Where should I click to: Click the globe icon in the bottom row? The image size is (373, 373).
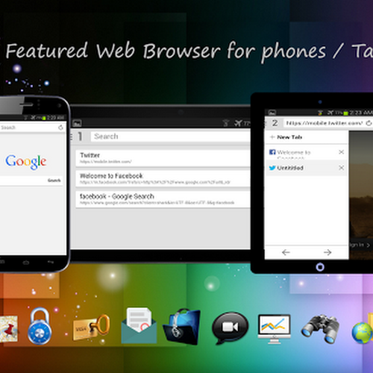coord(362,333)
